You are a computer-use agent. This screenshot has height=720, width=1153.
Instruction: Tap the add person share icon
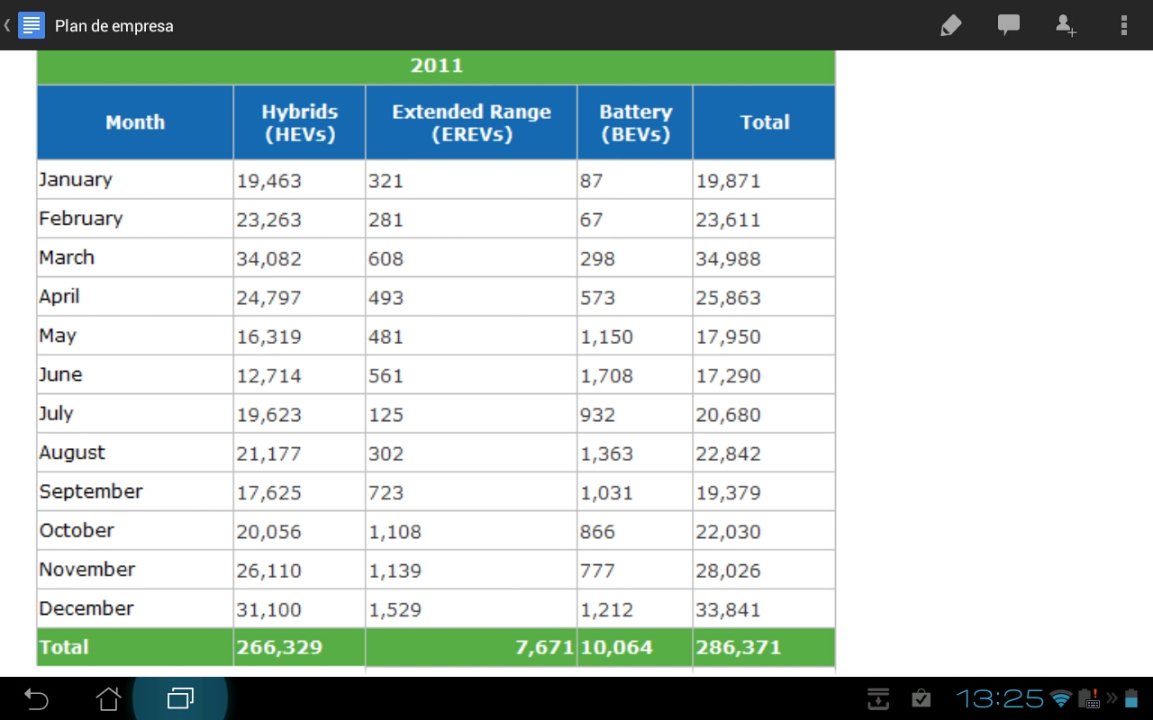pos(1066,25)
